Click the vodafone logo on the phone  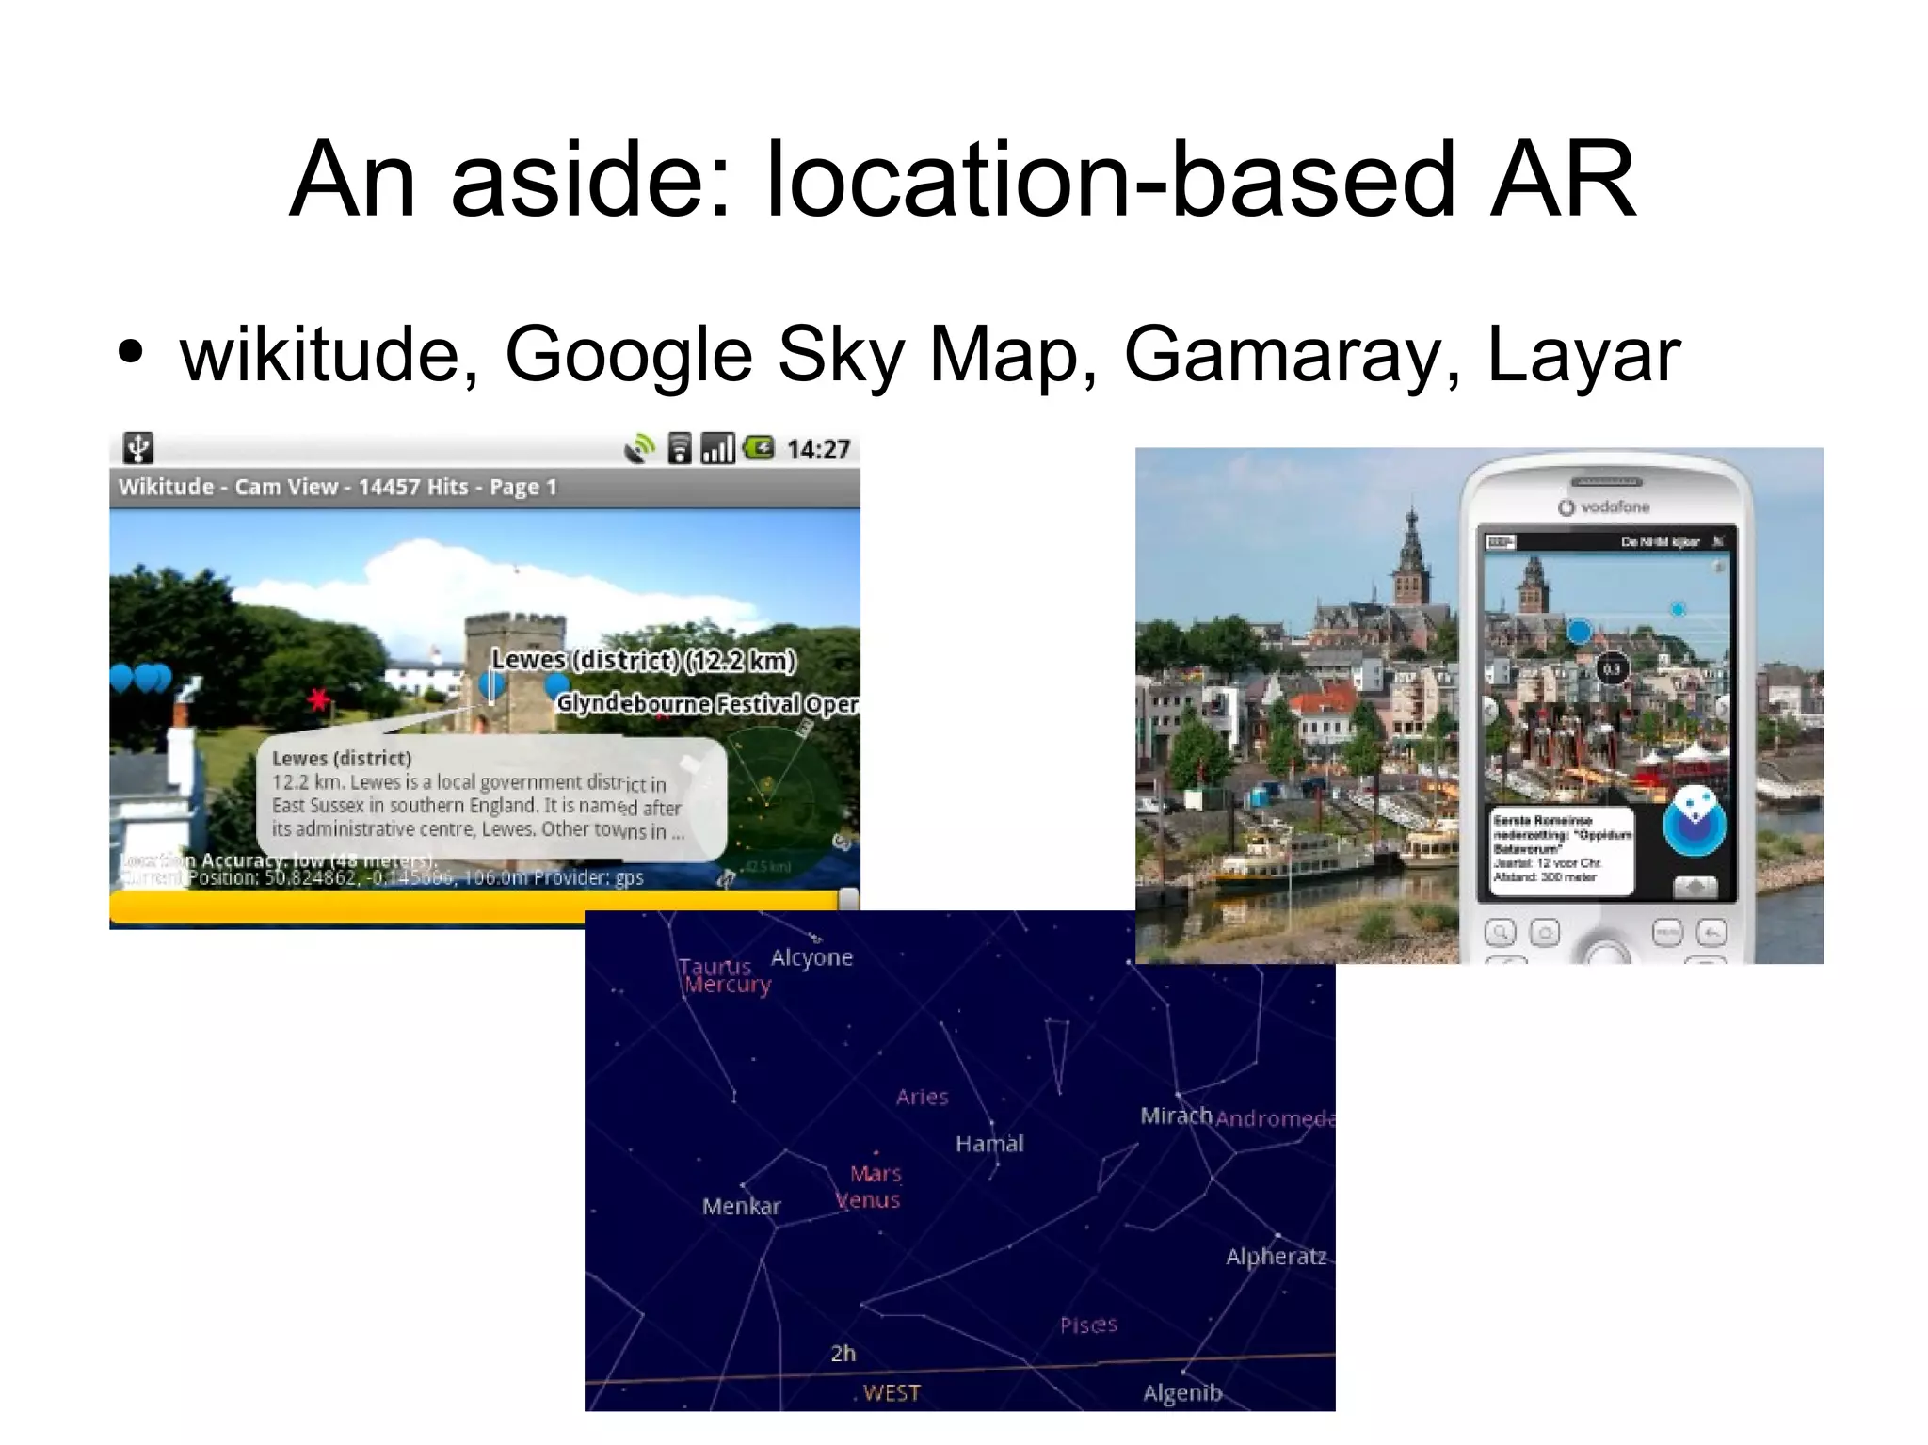point(1604,507)
